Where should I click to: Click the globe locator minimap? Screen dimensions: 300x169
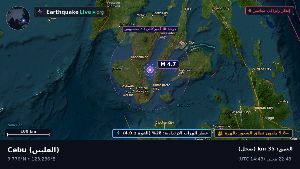[x=18, y=18]
